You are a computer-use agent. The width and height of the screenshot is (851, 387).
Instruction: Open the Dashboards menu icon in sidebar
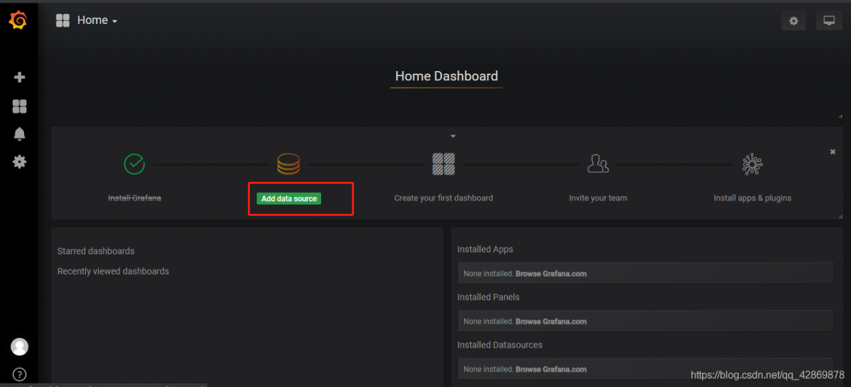click(x=19, y=106)
